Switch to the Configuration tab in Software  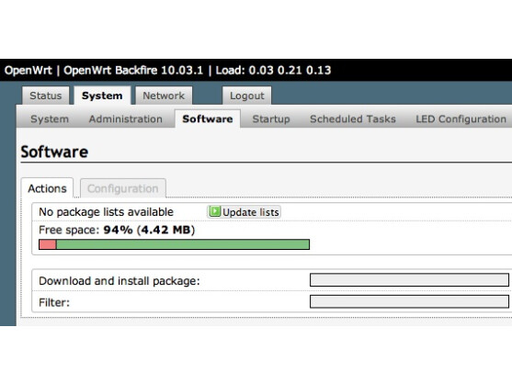tap(123, 188)
